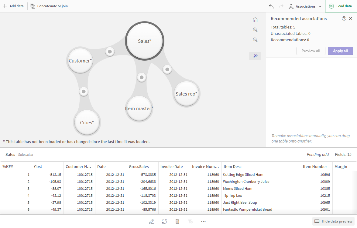Toggle the recommended associations magic wand
This screenshot has height=228, width=357.
255,56
